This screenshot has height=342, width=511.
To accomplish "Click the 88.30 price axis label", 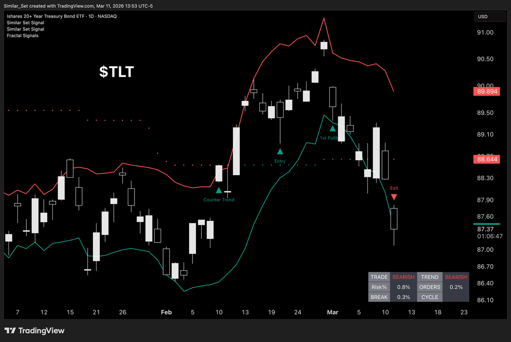I will (485, 178).
